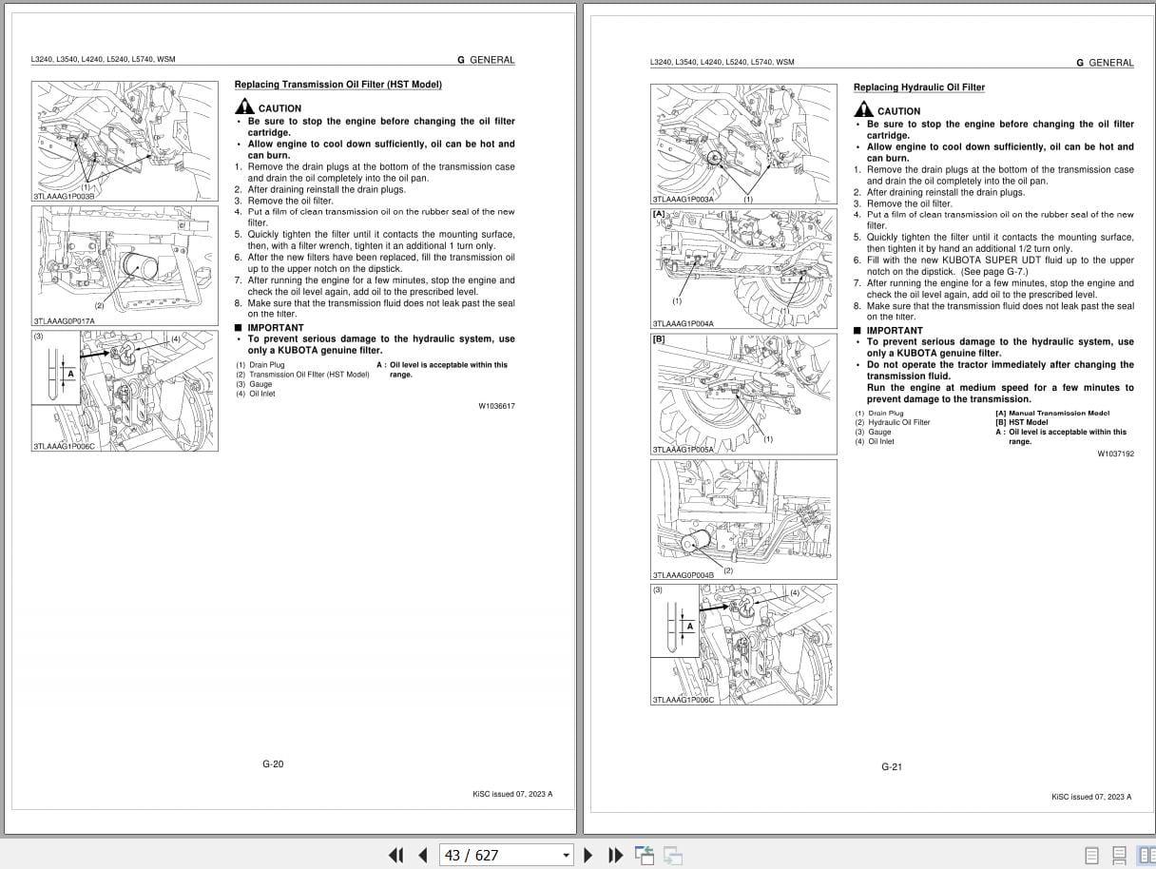The height and width of the screenshot is (869, 1156).
Task: Open the page number dropdown arrow
Action: [x=568, y=855]
